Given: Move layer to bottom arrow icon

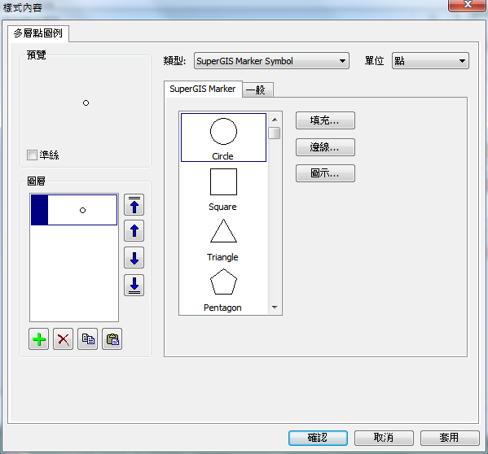Looking at the screenshot, I should pos(134,285).
